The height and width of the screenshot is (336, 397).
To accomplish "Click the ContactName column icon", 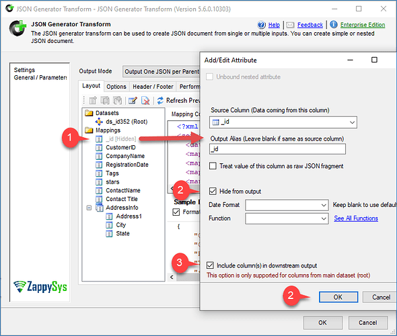I will pyautogui.click(x=99, y=190).
